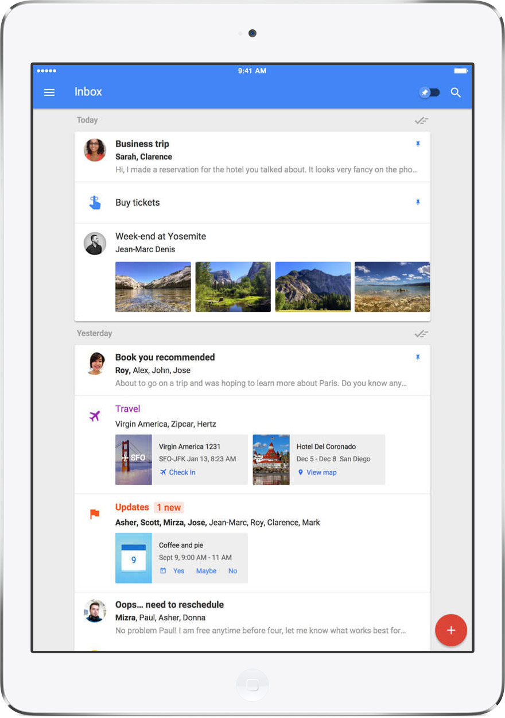Open search with the magnifier icon
Image resolution: width=505 pixels, height=718 pixels.
(456, 92)
